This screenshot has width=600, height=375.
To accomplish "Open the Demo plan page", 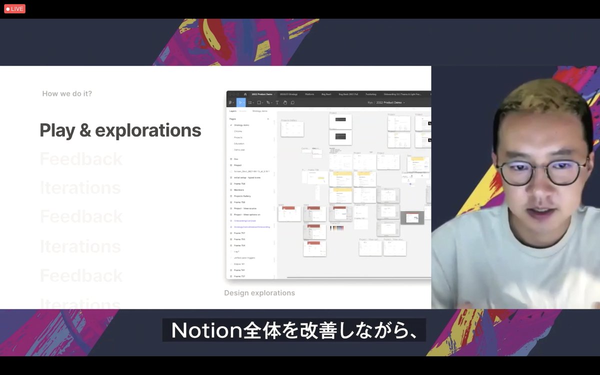I will point(239,149).
